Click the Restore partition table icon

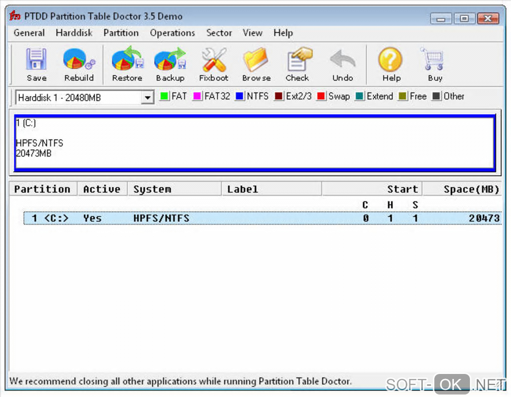click(127, 59)
